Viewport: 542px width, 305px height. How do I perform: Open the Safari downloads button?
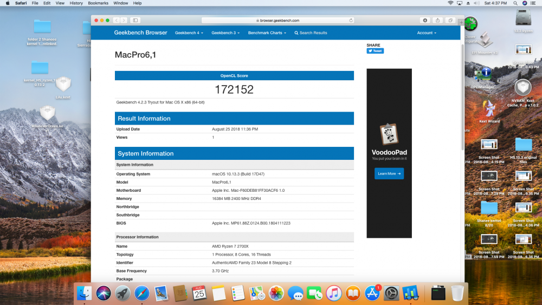click(425, 21)
